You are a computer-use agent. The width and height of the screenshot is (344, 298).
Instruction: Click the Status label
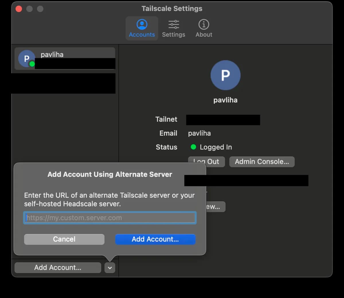(167, 147)
